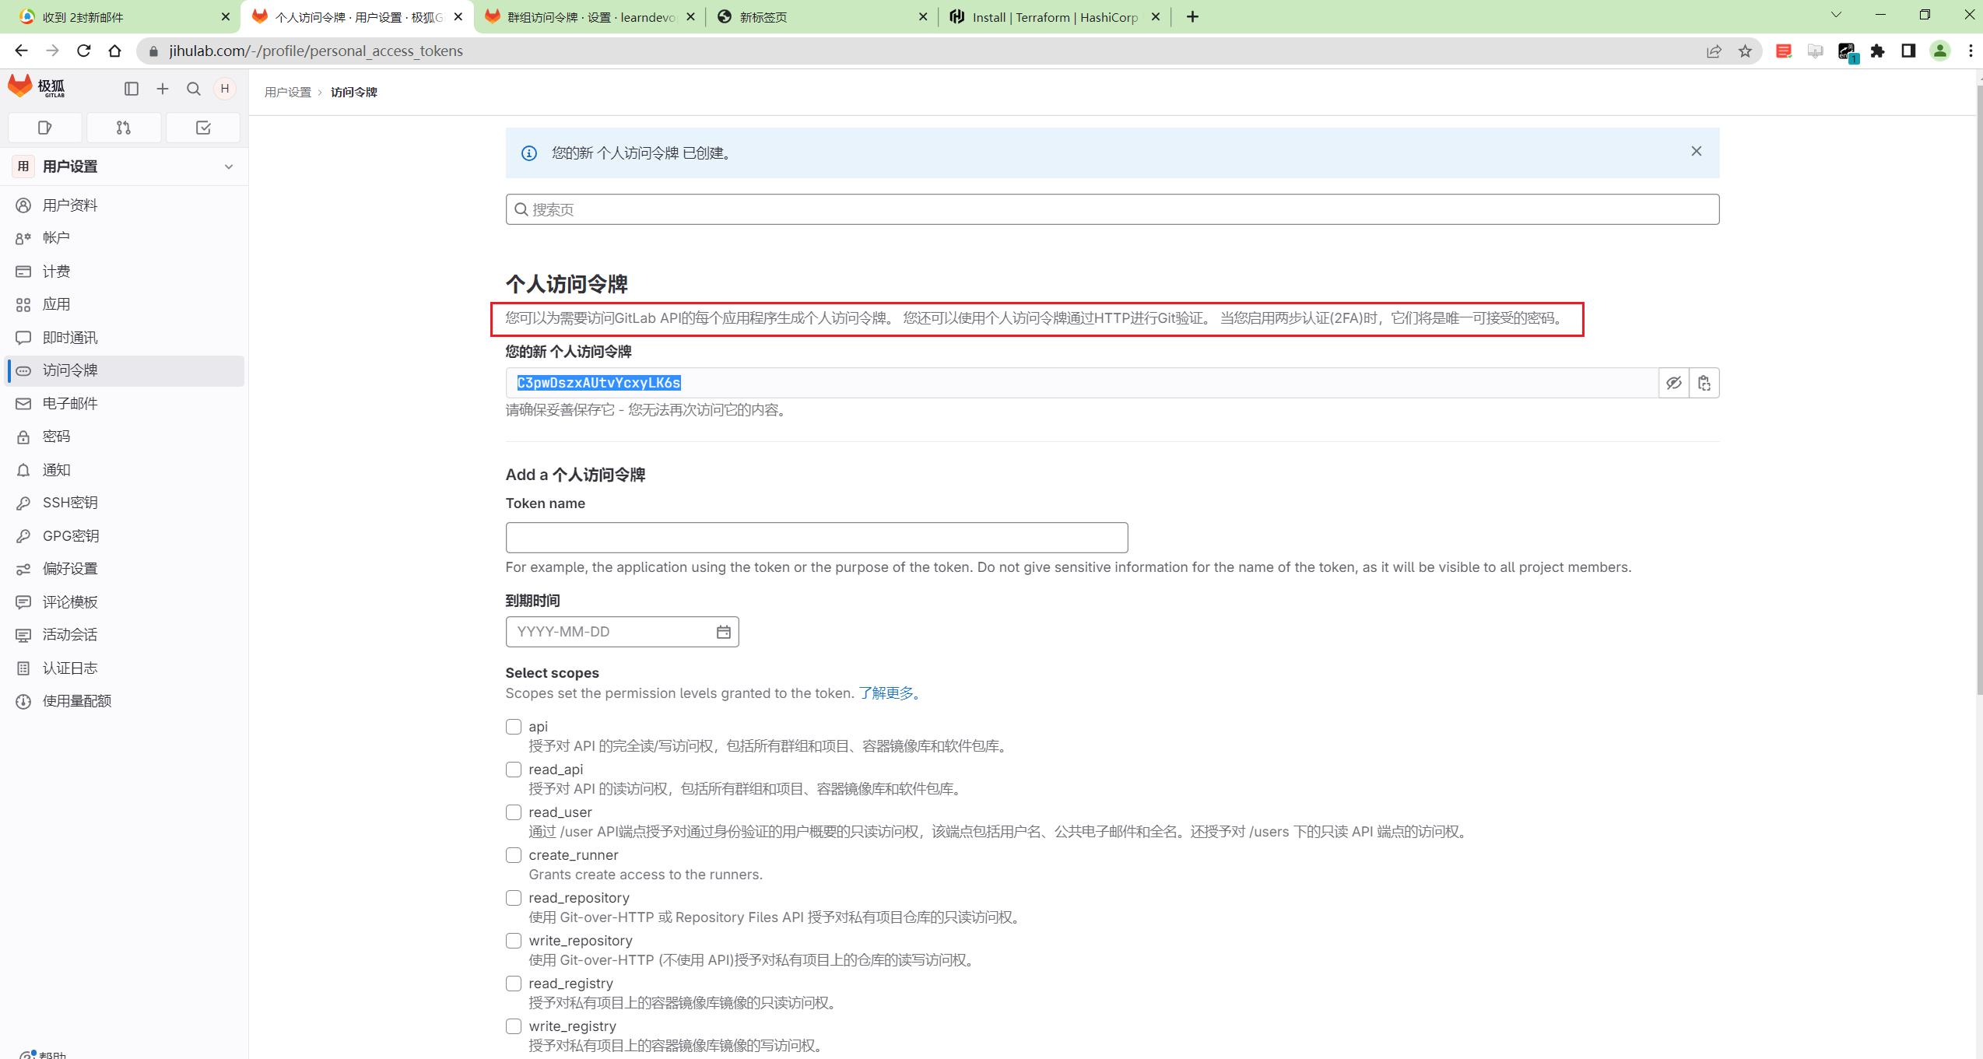Click the share page icon in address bar
The width and height of the screenshot is (1983, 1059).
1715,51
